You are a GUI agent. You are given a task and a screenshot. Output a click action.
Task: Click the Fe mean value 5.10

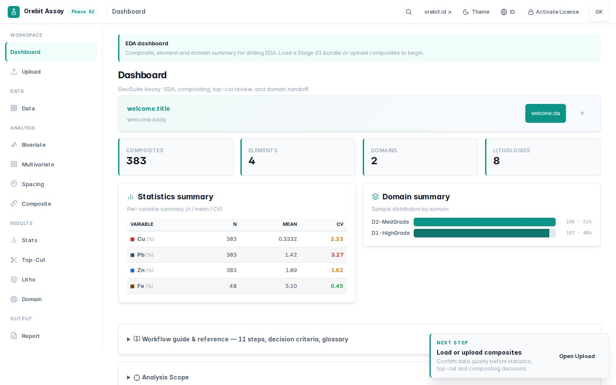[x=291, y=286]
